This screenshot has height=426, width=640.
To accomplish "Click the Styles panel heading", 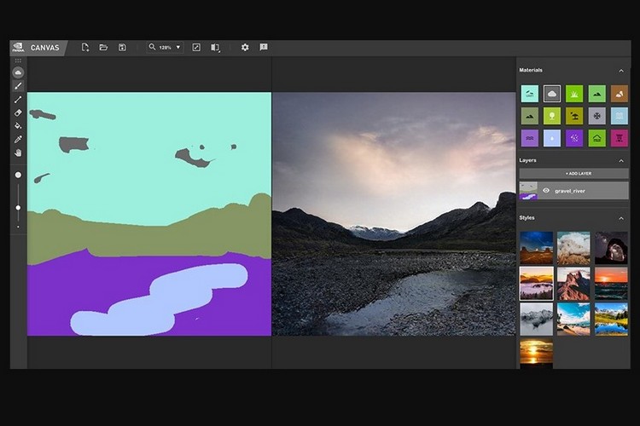I will click(x=527, y=218).
